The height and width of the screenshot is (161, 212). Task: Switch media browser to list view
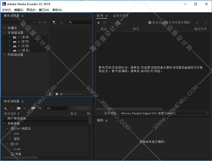51,94
